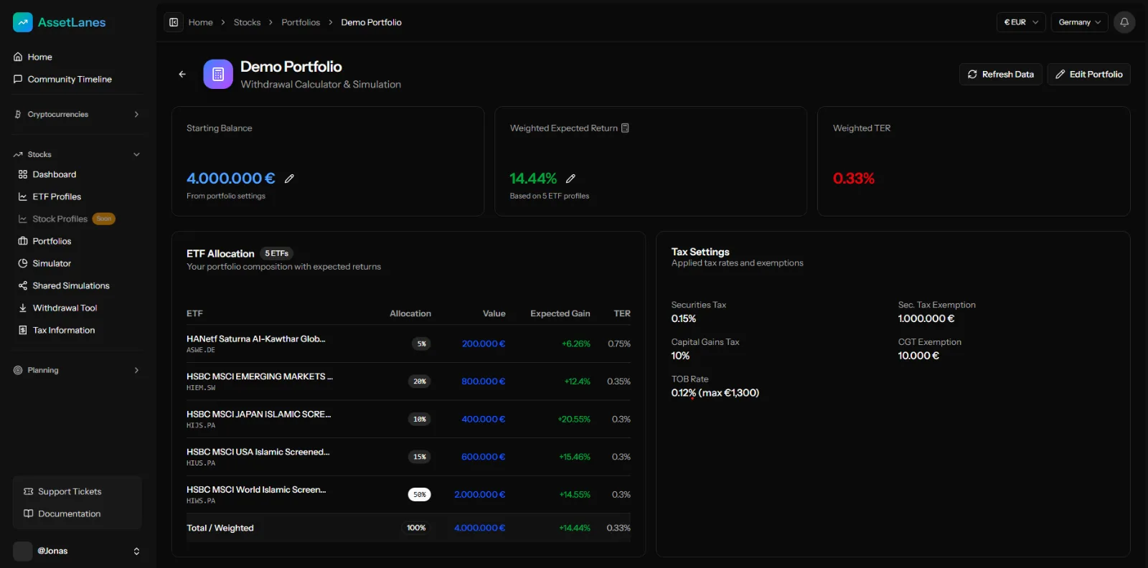Click the TOB Rate 0.12% value
The width and height of the screenshot is (1148, 568).
tap(715, 393)
